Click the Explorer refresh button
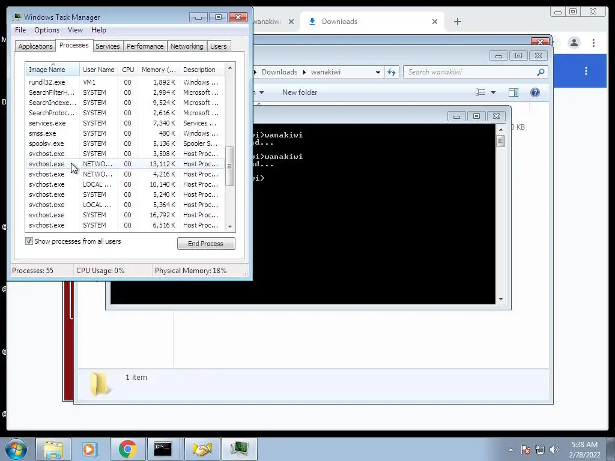This screenshot has width=615, height=461. click(x=392, y=72)
